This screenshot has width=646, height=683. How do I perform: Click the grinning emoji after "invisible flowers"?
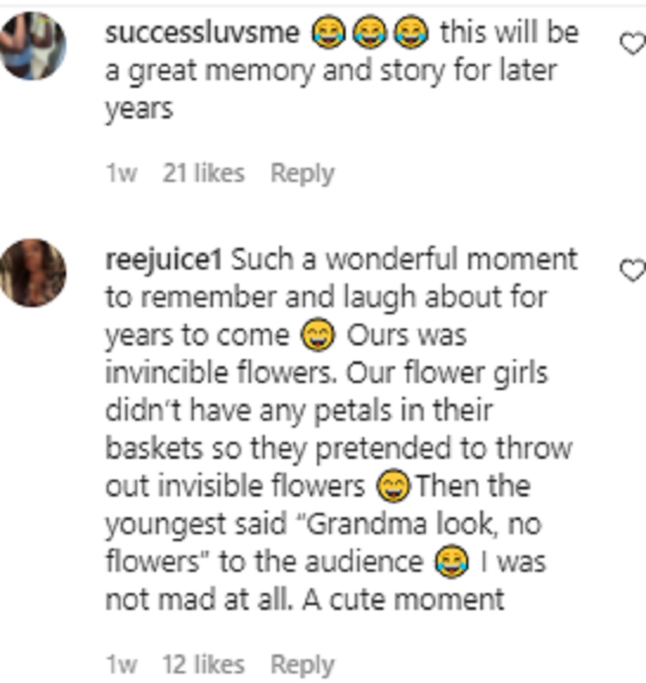395,488
